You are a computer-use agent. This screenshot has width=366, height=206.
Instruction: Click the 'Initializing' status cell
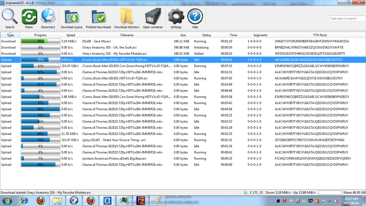coord(201,47)
